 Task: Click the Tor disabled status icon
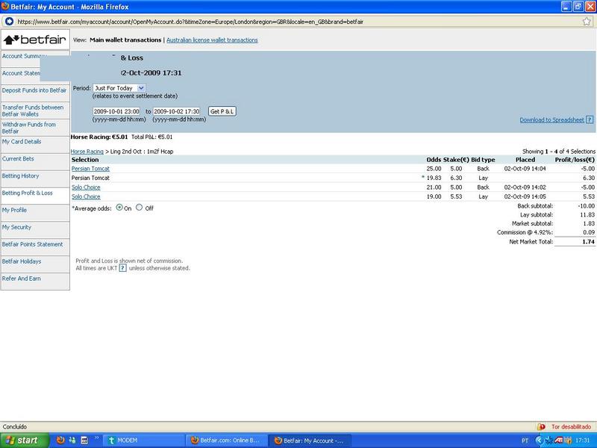[x=540, y=426]
